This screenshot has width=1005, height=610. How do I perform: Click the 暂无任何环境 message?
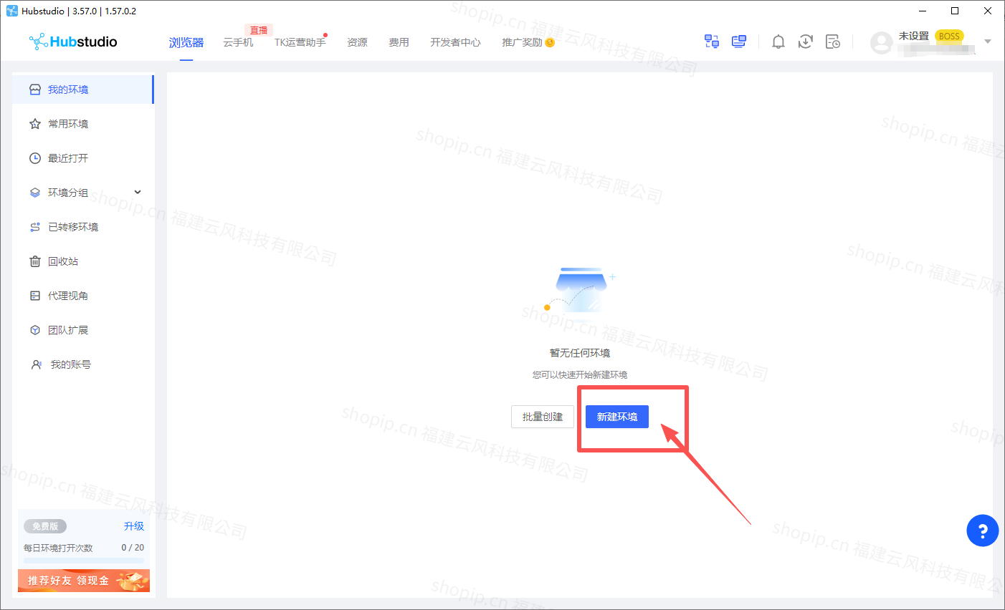[x=580, y=353]
